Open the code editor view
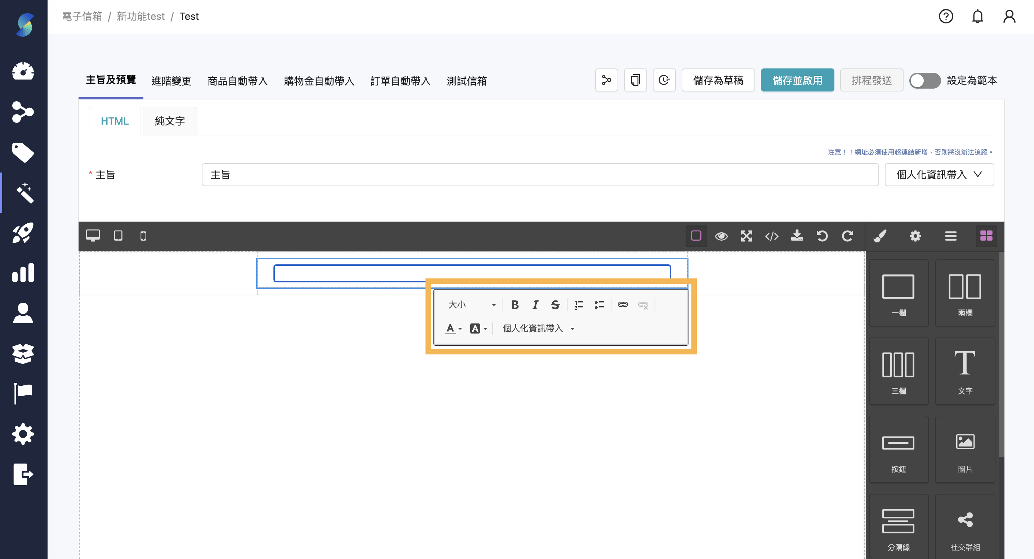 click(x=771, y=236)
